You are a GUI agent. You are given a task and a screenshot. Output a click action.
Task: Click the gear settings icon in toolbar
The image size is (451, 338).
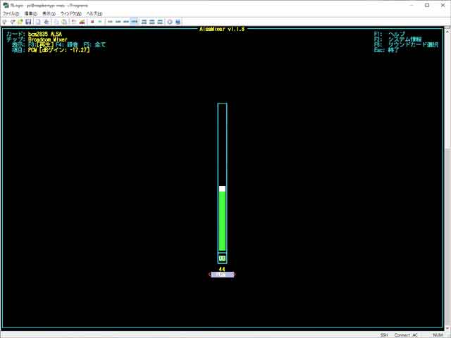(x=170, y=22)
